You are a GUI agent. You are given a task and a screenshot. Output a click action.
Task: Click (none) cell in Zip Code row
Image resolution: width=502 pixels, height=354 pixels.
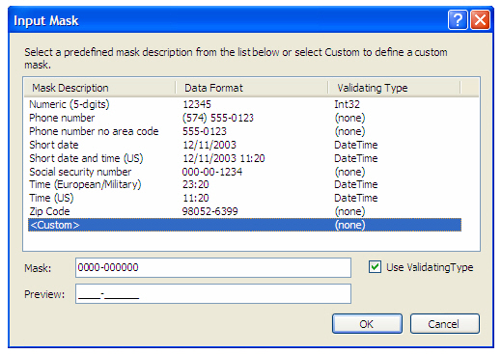349,211
